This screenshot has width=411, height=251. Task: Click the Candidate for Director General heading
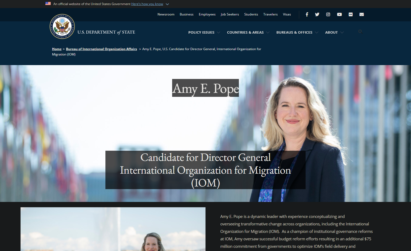click(x=205, y=170)
